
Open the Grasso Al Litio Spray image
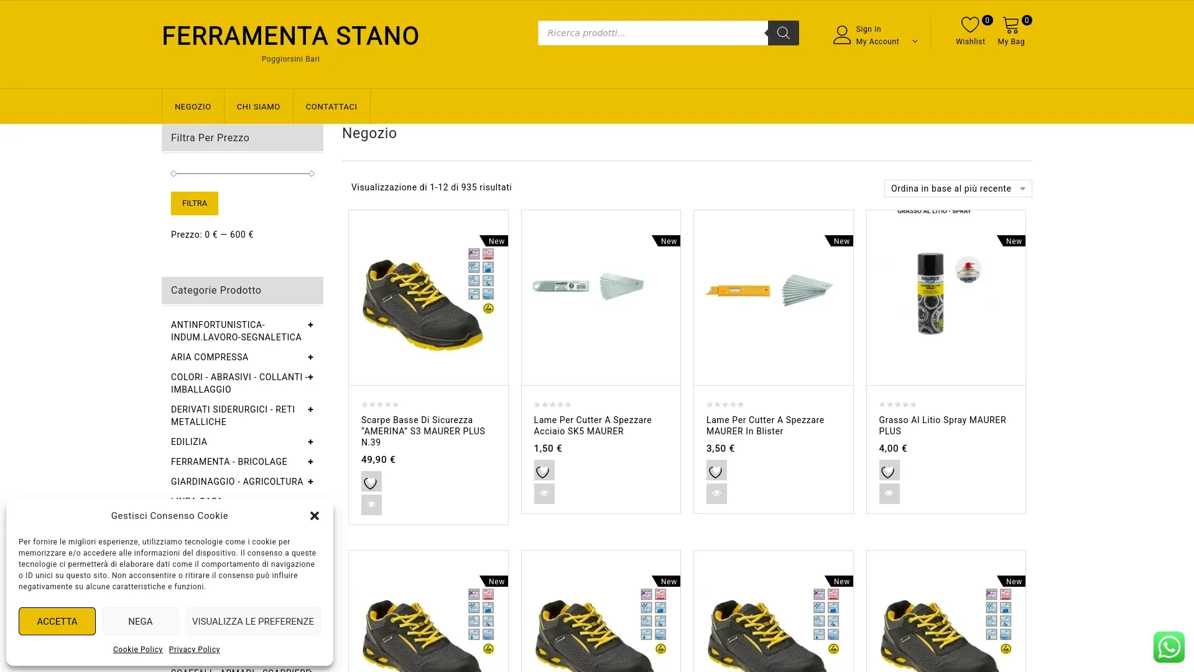point(946,298)
